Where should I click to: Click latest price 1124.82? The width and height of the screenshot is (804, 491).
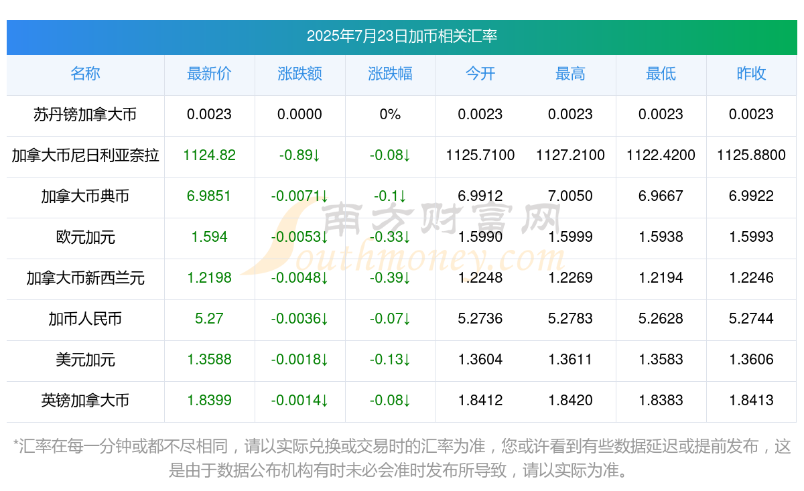click(x=209, y=155)
